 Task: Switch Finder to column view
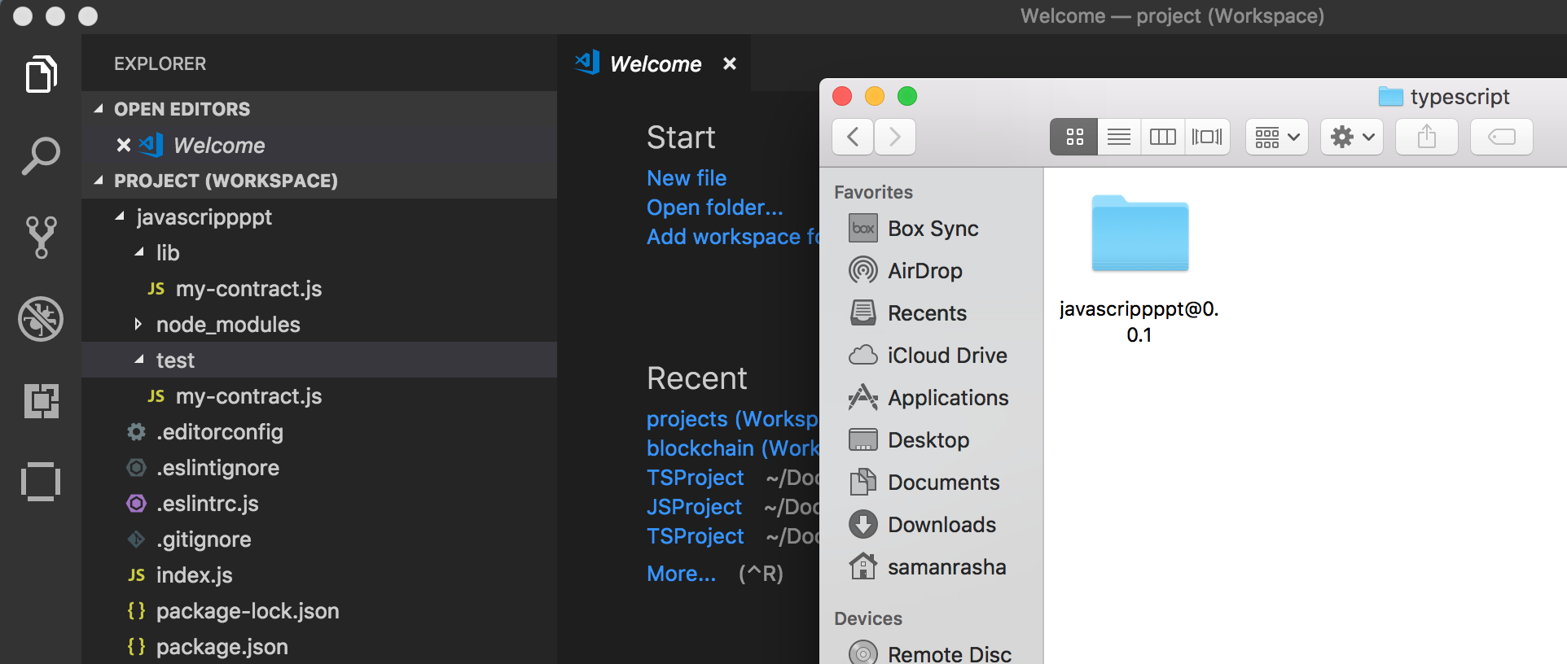tap(1163, 137)
